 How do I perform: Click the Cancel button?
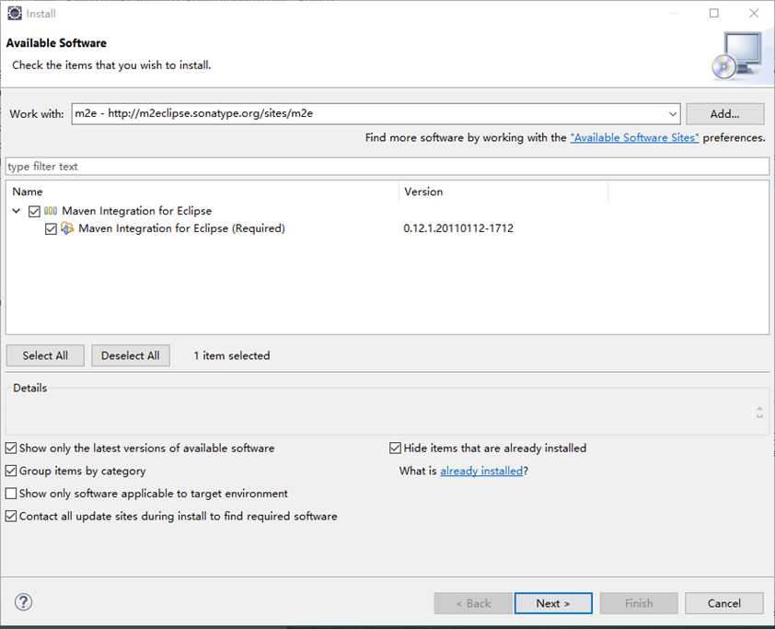click(x=724, y=603)
